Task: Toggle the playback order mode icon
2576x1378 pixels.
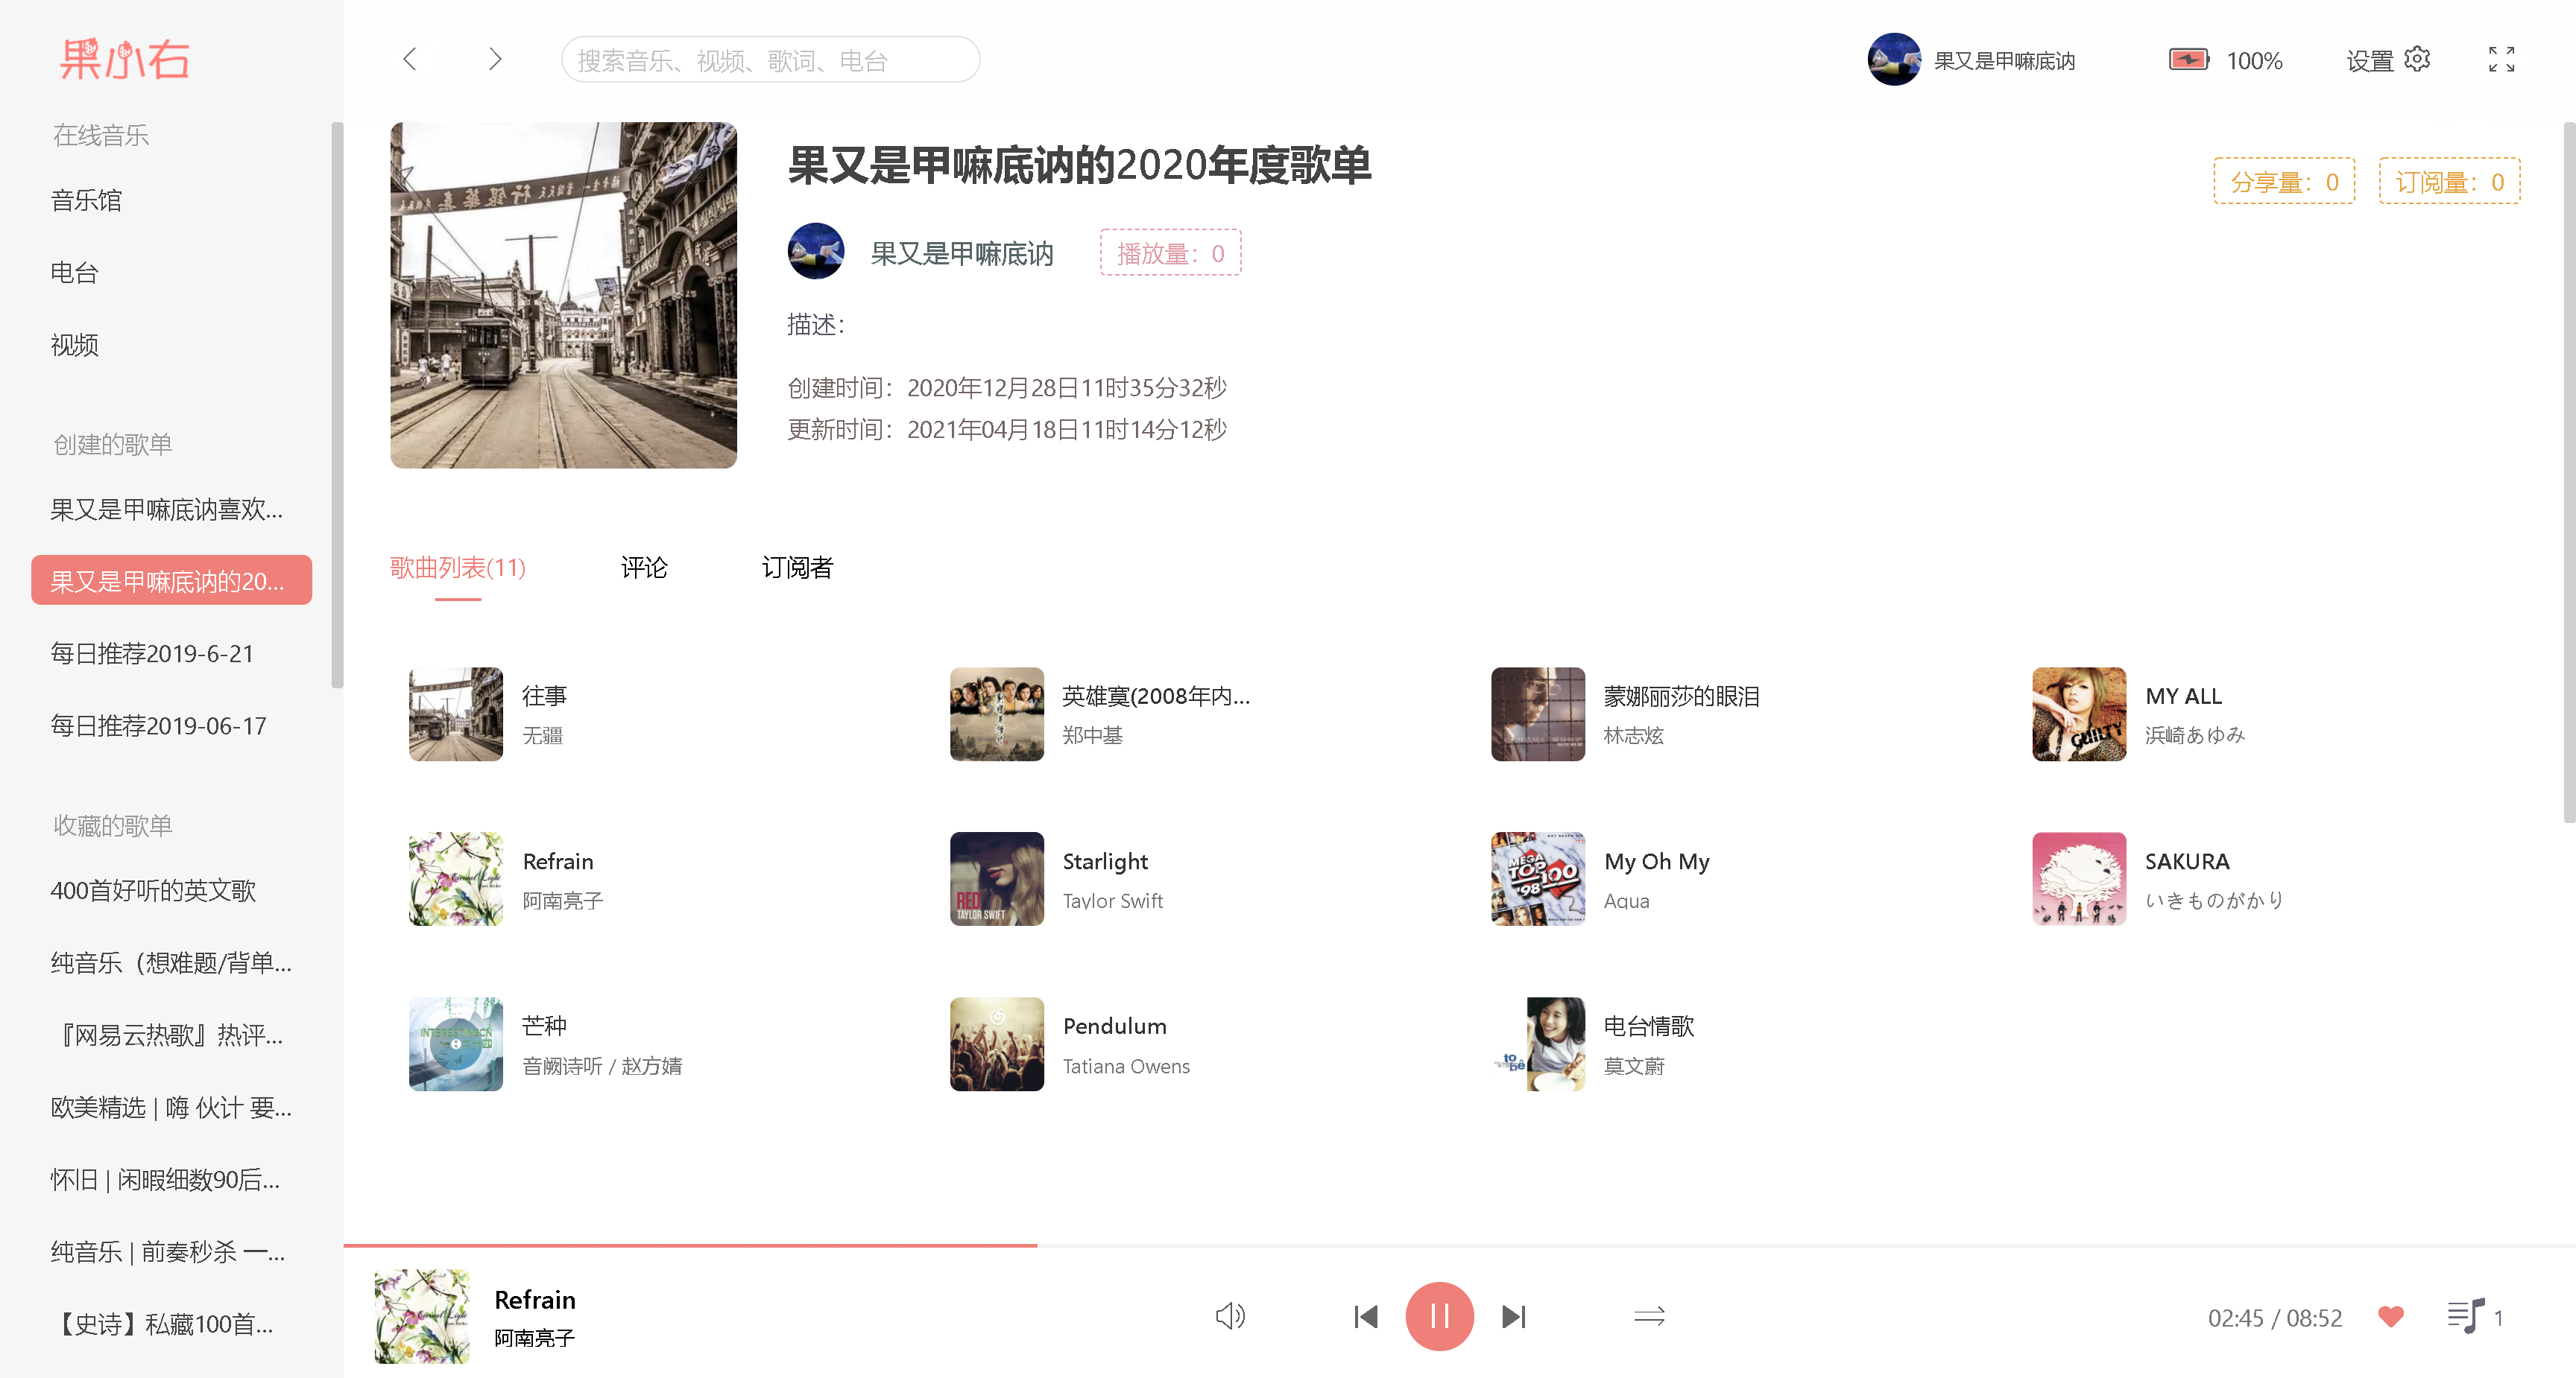Action: coord(1649,1316)
